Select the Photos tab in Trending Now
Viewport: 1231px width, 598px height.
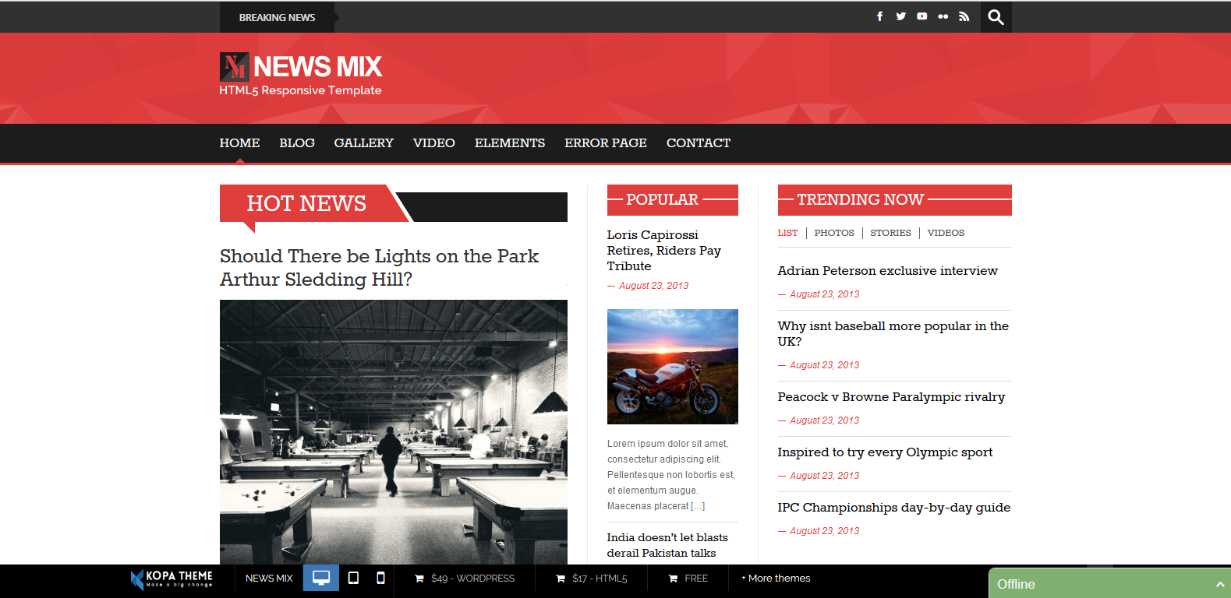click(833, 233)
